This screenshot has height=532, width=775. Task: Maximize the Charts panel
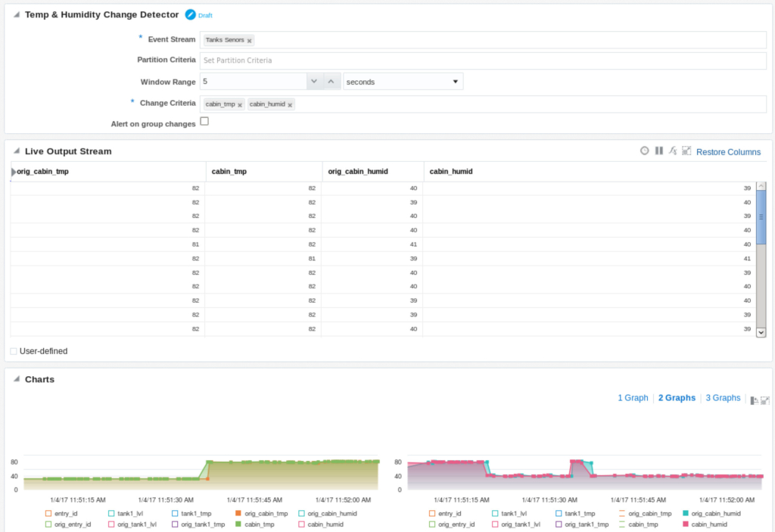(765, 400)
